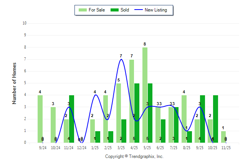Toggle the For Sale legend label
Image resolution: width=248 pixels, height=166 pixels.
[x=97, y=10]
